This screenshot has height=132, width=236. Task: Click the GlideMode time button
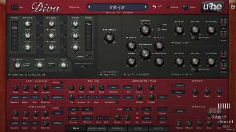(x=113, y=87)
